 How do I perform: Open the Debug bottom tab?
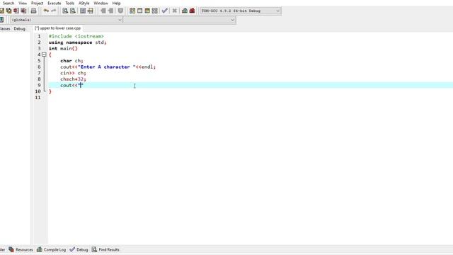(x=79, y=249)
